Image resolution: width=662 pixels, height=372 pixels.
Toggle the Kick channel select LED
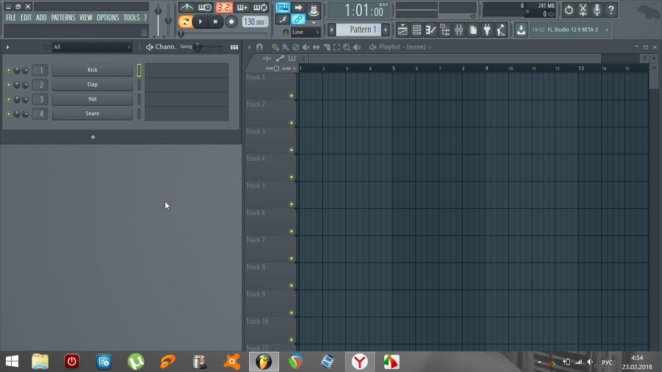tap(139, 70)
